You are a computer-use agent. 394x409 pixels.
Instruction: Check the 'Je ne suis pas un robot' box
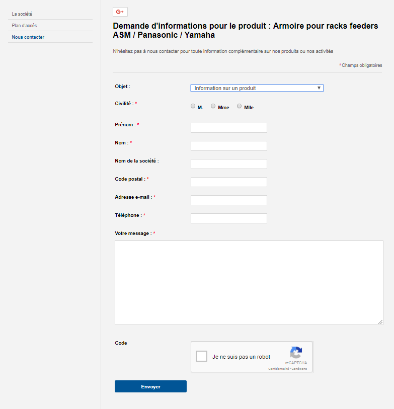201,356
